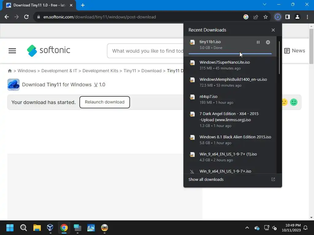Close the Recent Downloads popup
314x235 pixels.
(273, 30)
